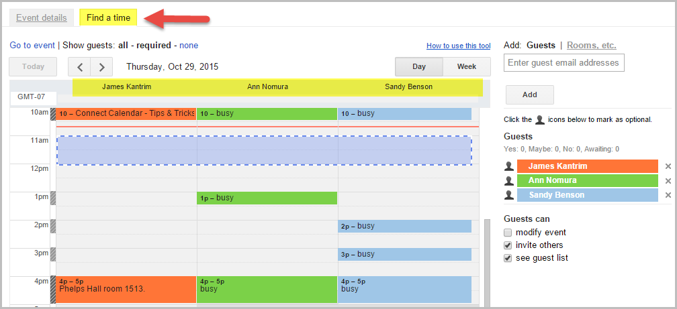Switch calendar to Week view

click(467, 67)
